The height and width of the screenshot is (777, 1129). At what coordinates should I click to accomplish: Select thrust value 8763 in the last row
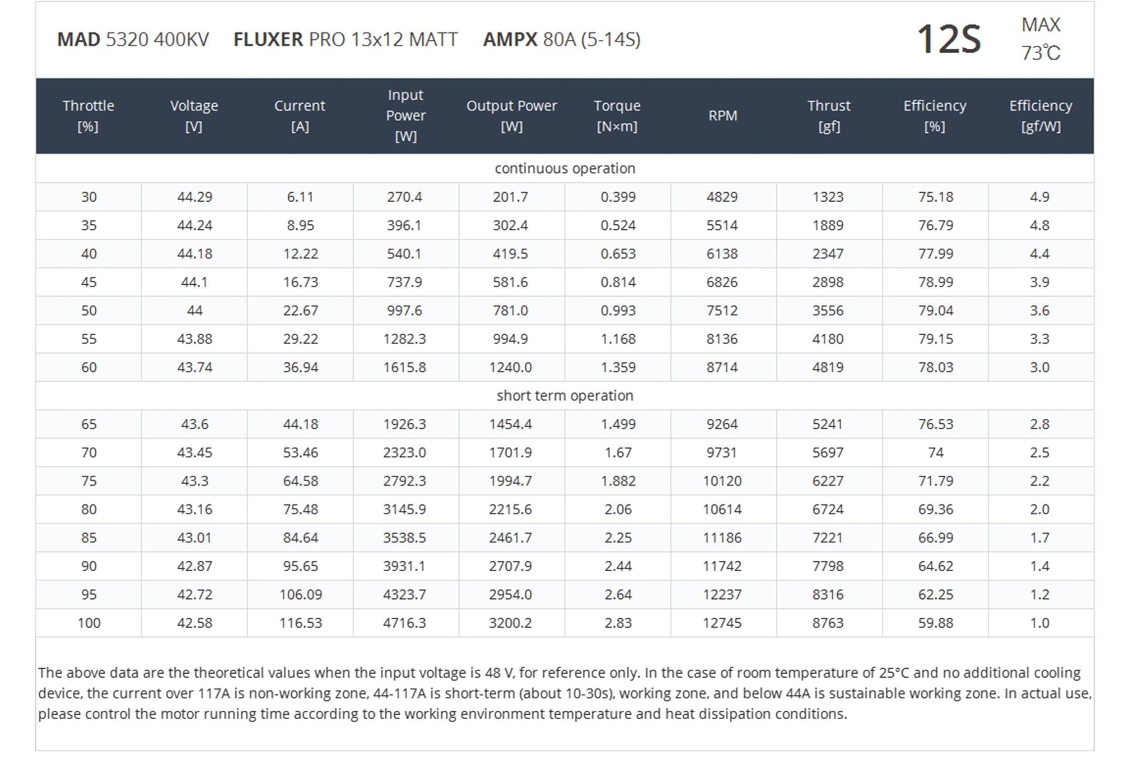pos(828,623)
